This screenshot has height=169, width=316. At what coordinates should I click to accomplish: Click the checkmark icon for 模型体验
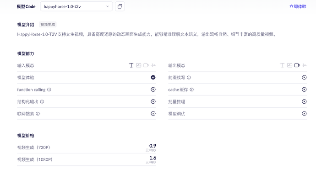pos(153,77)
